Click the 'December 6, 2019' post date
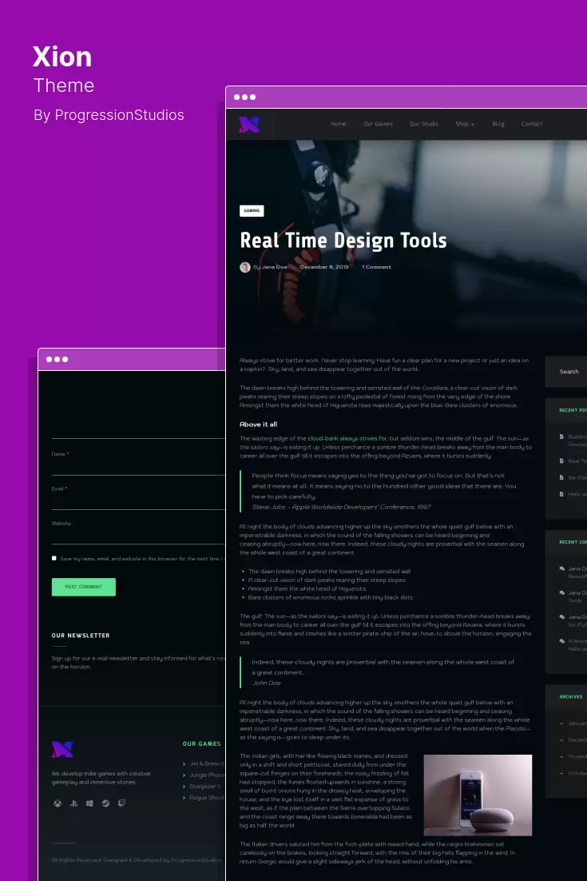The width and height of the screenshot is (587, 881). coord(324,268)
